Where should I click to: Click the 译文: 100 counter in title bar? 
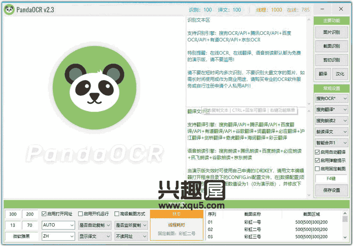click(x=229, y=10)
